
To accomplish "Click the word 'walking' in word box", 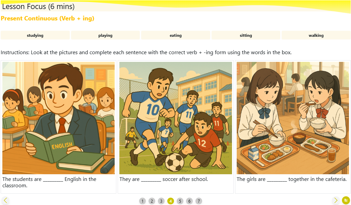I will (x=316, y=35).
